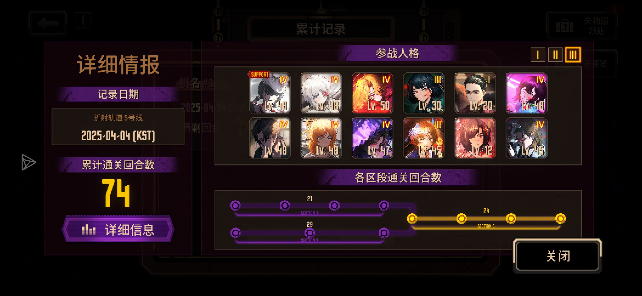Screen dimensions: 642x296
Task: Close the dialog with 关闭 button
Action: click(x=557, y=256)
